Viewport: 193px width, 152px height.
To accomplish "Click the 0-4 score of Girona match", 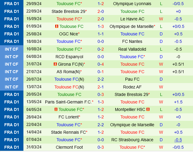I will pos(101,64).
